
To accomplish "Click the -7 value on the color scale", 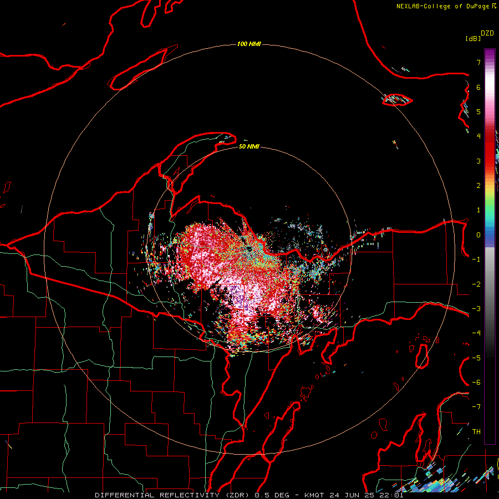I will click(476, 407).
